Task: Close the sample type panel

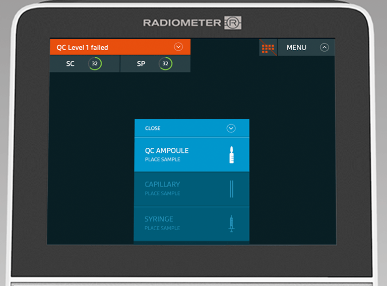Action: point(192,128)
